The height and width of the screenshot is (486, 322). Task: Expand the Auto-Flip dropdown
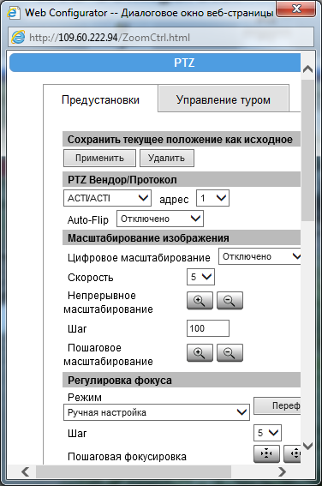point(160,219)
